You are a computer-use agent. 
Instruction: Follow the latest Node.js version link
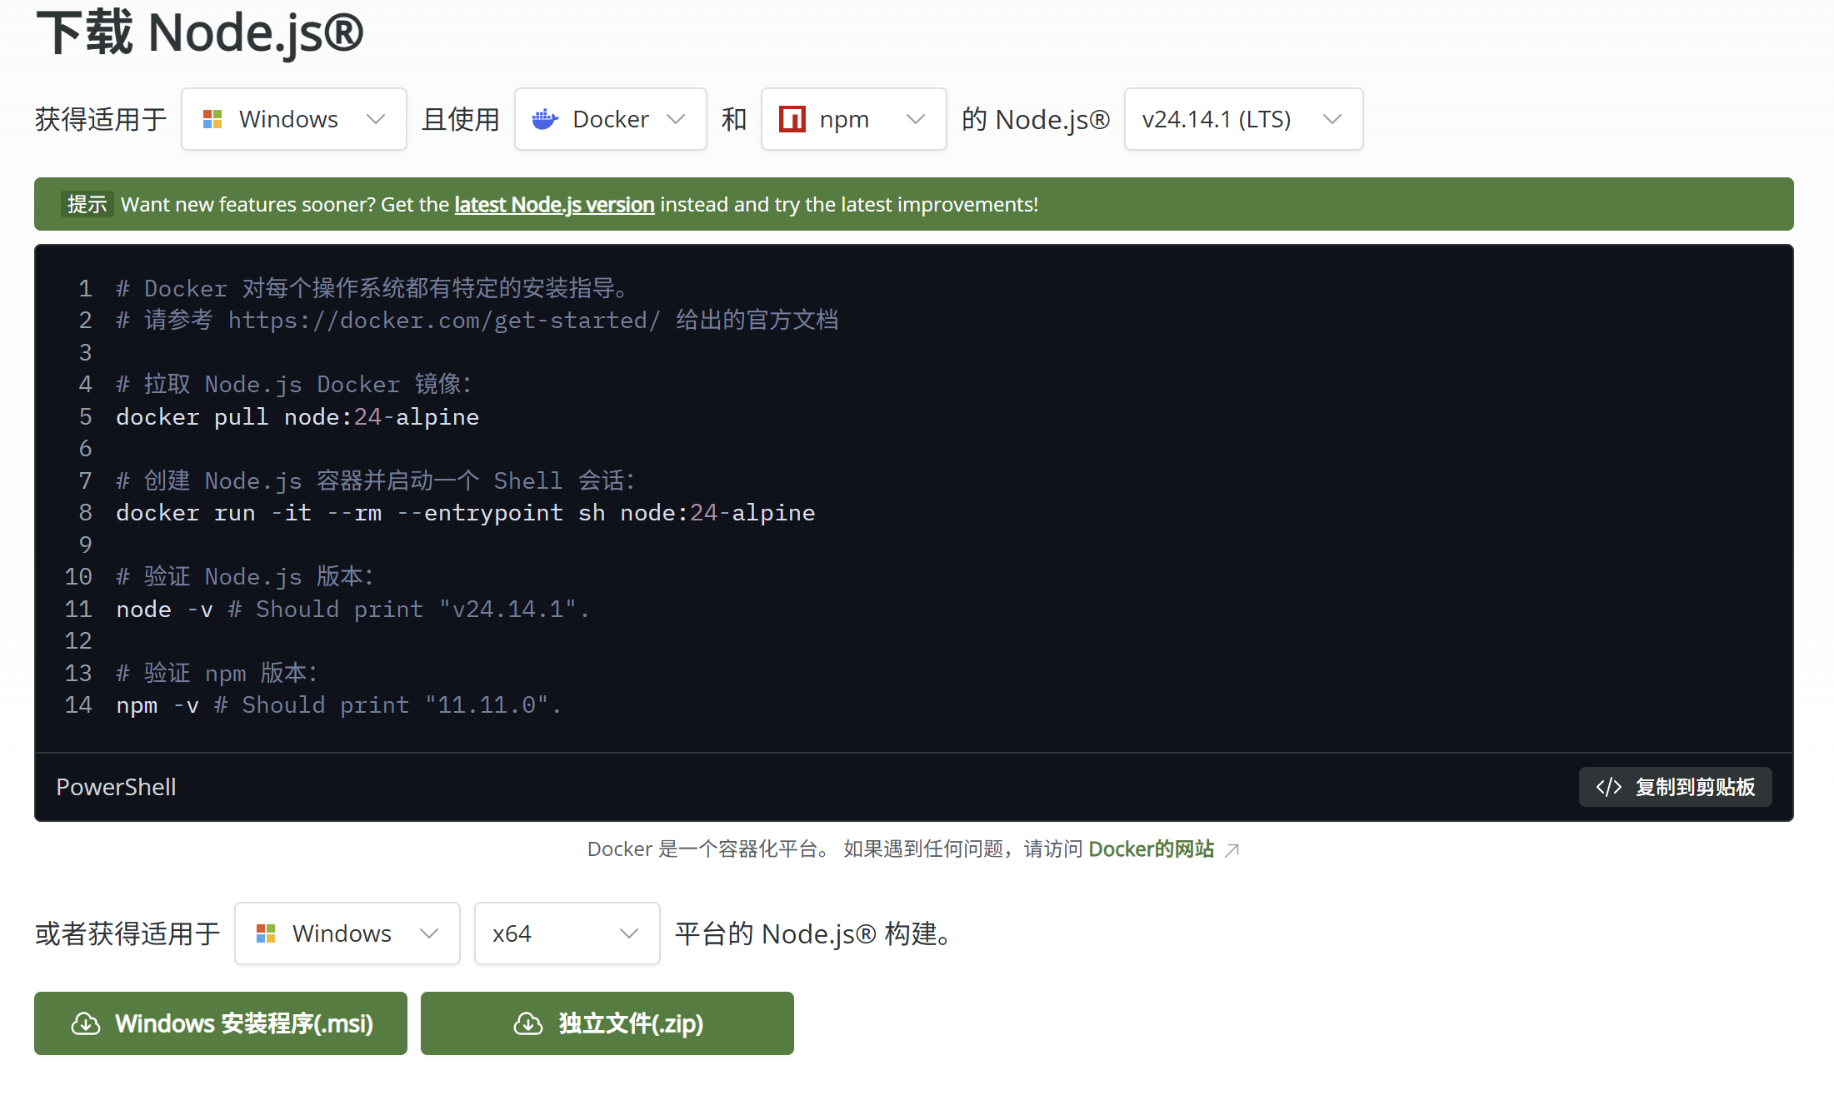(x=554, y=205)
